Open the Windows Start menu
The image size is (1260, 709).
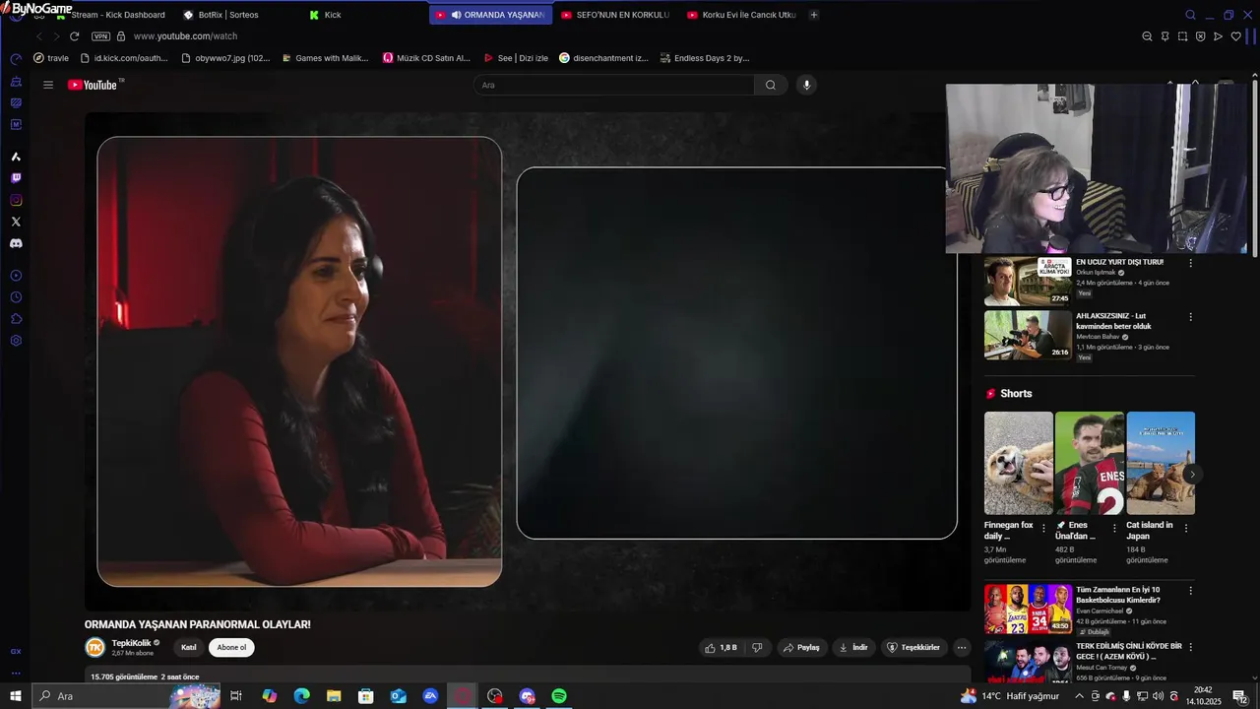16,696
